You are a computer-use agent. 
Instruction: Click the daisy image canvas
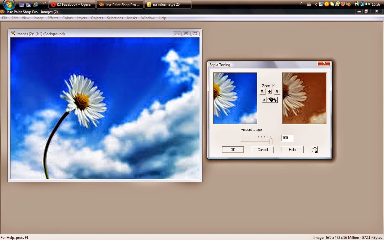pyautogui.click(x=105, y=108)
